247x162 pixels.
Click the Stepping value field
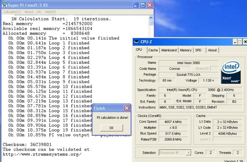234,96
